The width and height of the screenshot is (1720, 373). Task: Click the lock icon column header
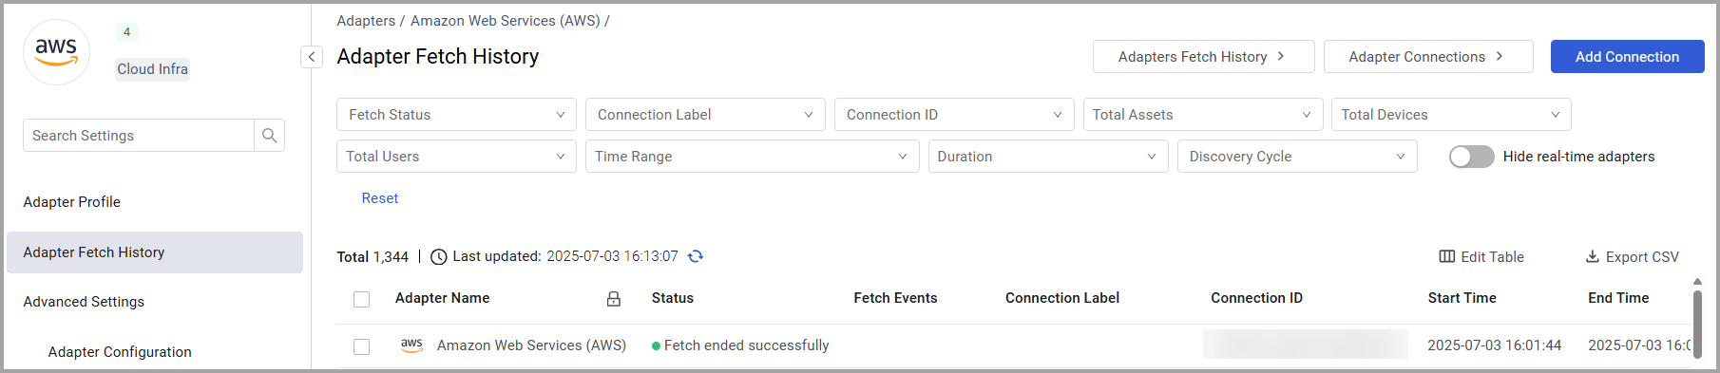tap(614, 299)
